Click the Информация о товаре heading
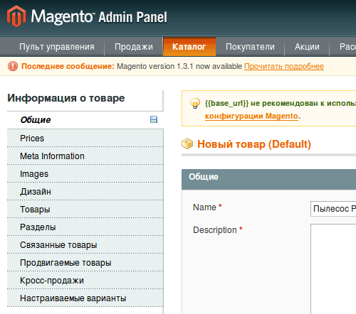This screenshot has height=314, width=356. pyautogui.click(x=66, y=98)
